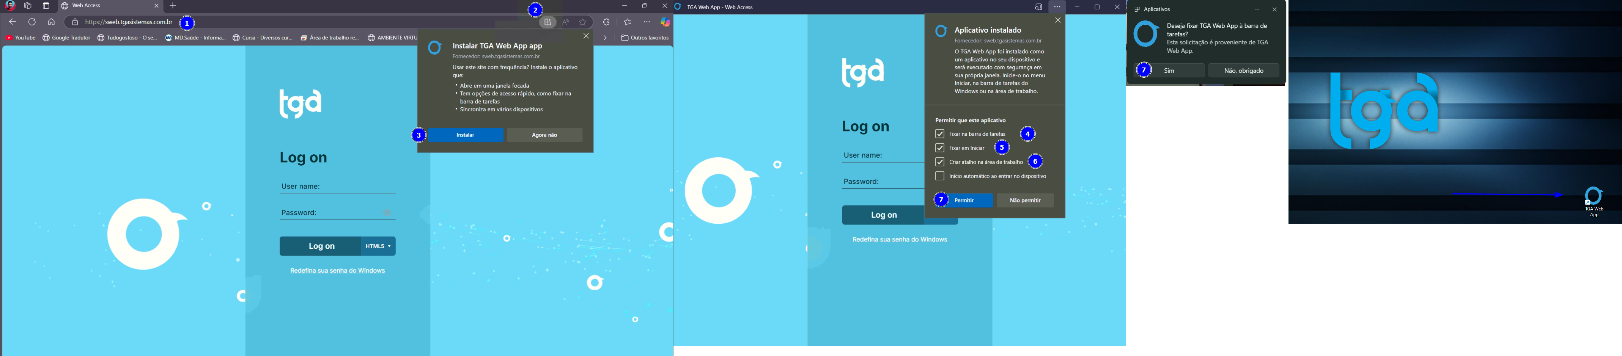Open the Outros favoritos folder
This screenshot has height=356, width=1622.
pos(645,38)
